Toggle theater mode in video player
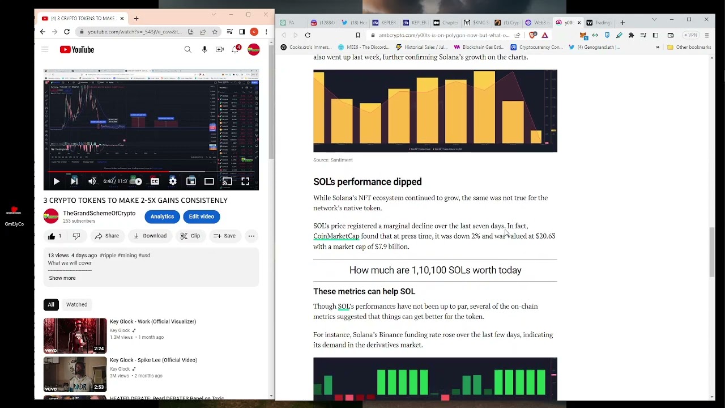The image size is (725, 408). [209, 181]
